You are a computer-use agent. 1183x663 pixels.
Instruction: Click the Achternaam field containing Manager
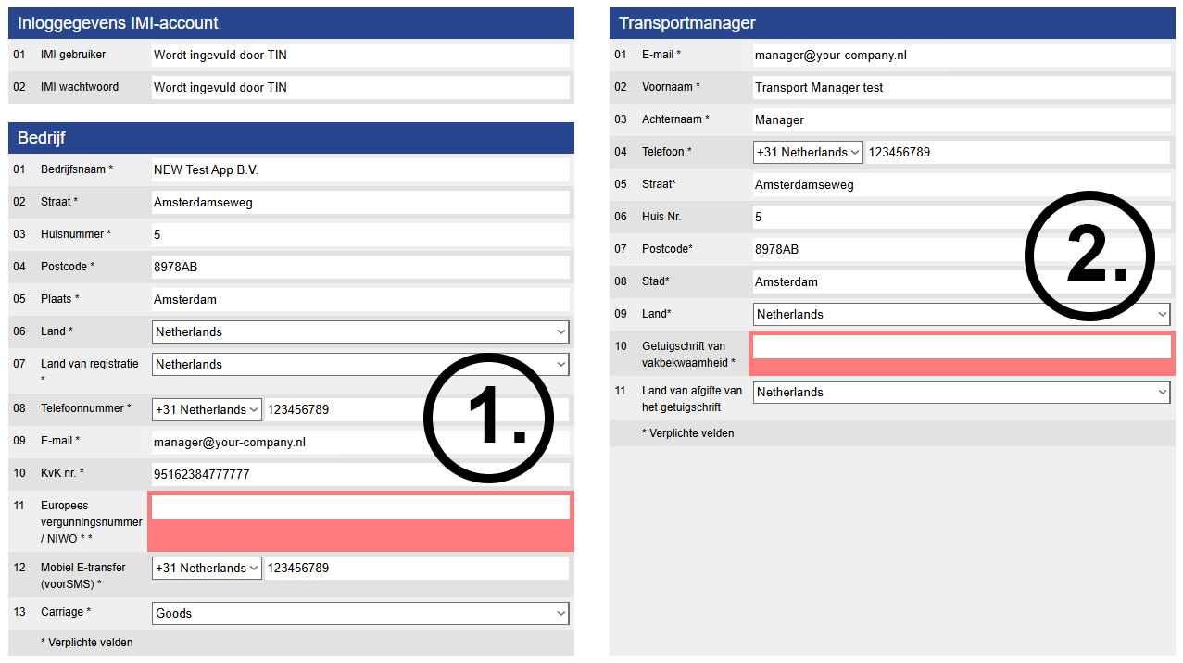(961, 119)
